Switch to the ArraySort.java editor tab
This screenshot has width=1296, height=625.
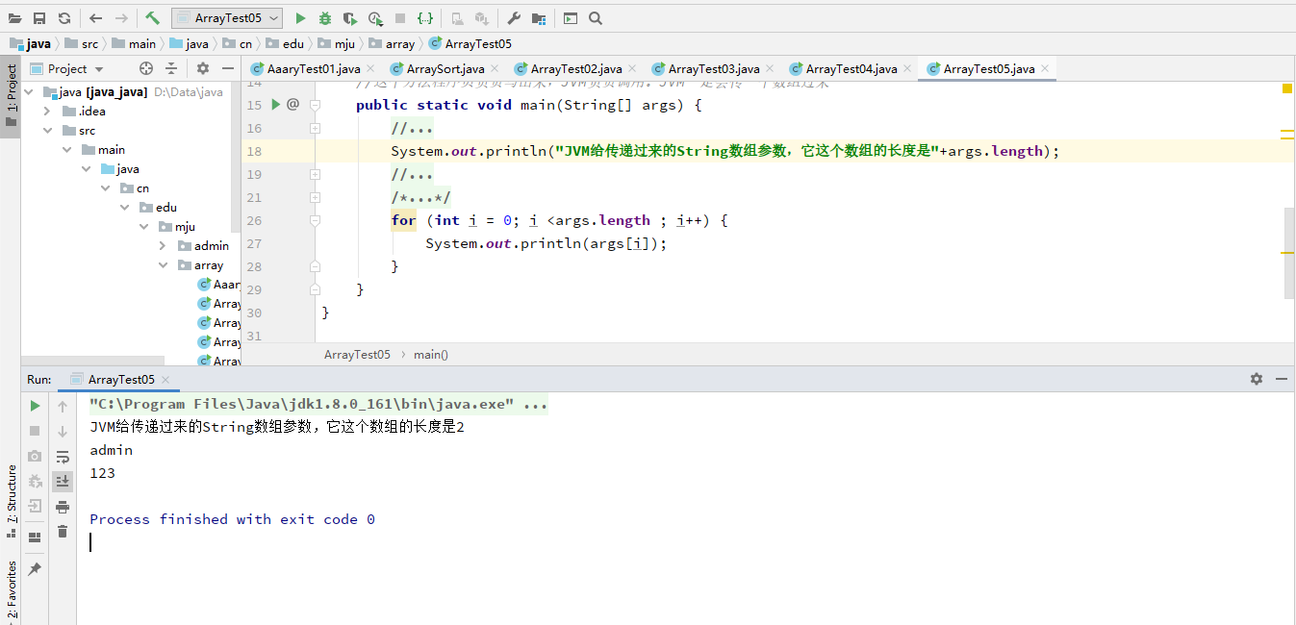(x=443, y=68)
